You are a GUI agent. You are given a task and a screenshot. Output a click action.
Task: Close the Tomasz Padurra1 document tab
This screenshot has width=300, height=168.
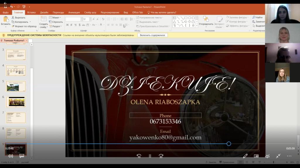pyautogui.click(x=27, y=40)
